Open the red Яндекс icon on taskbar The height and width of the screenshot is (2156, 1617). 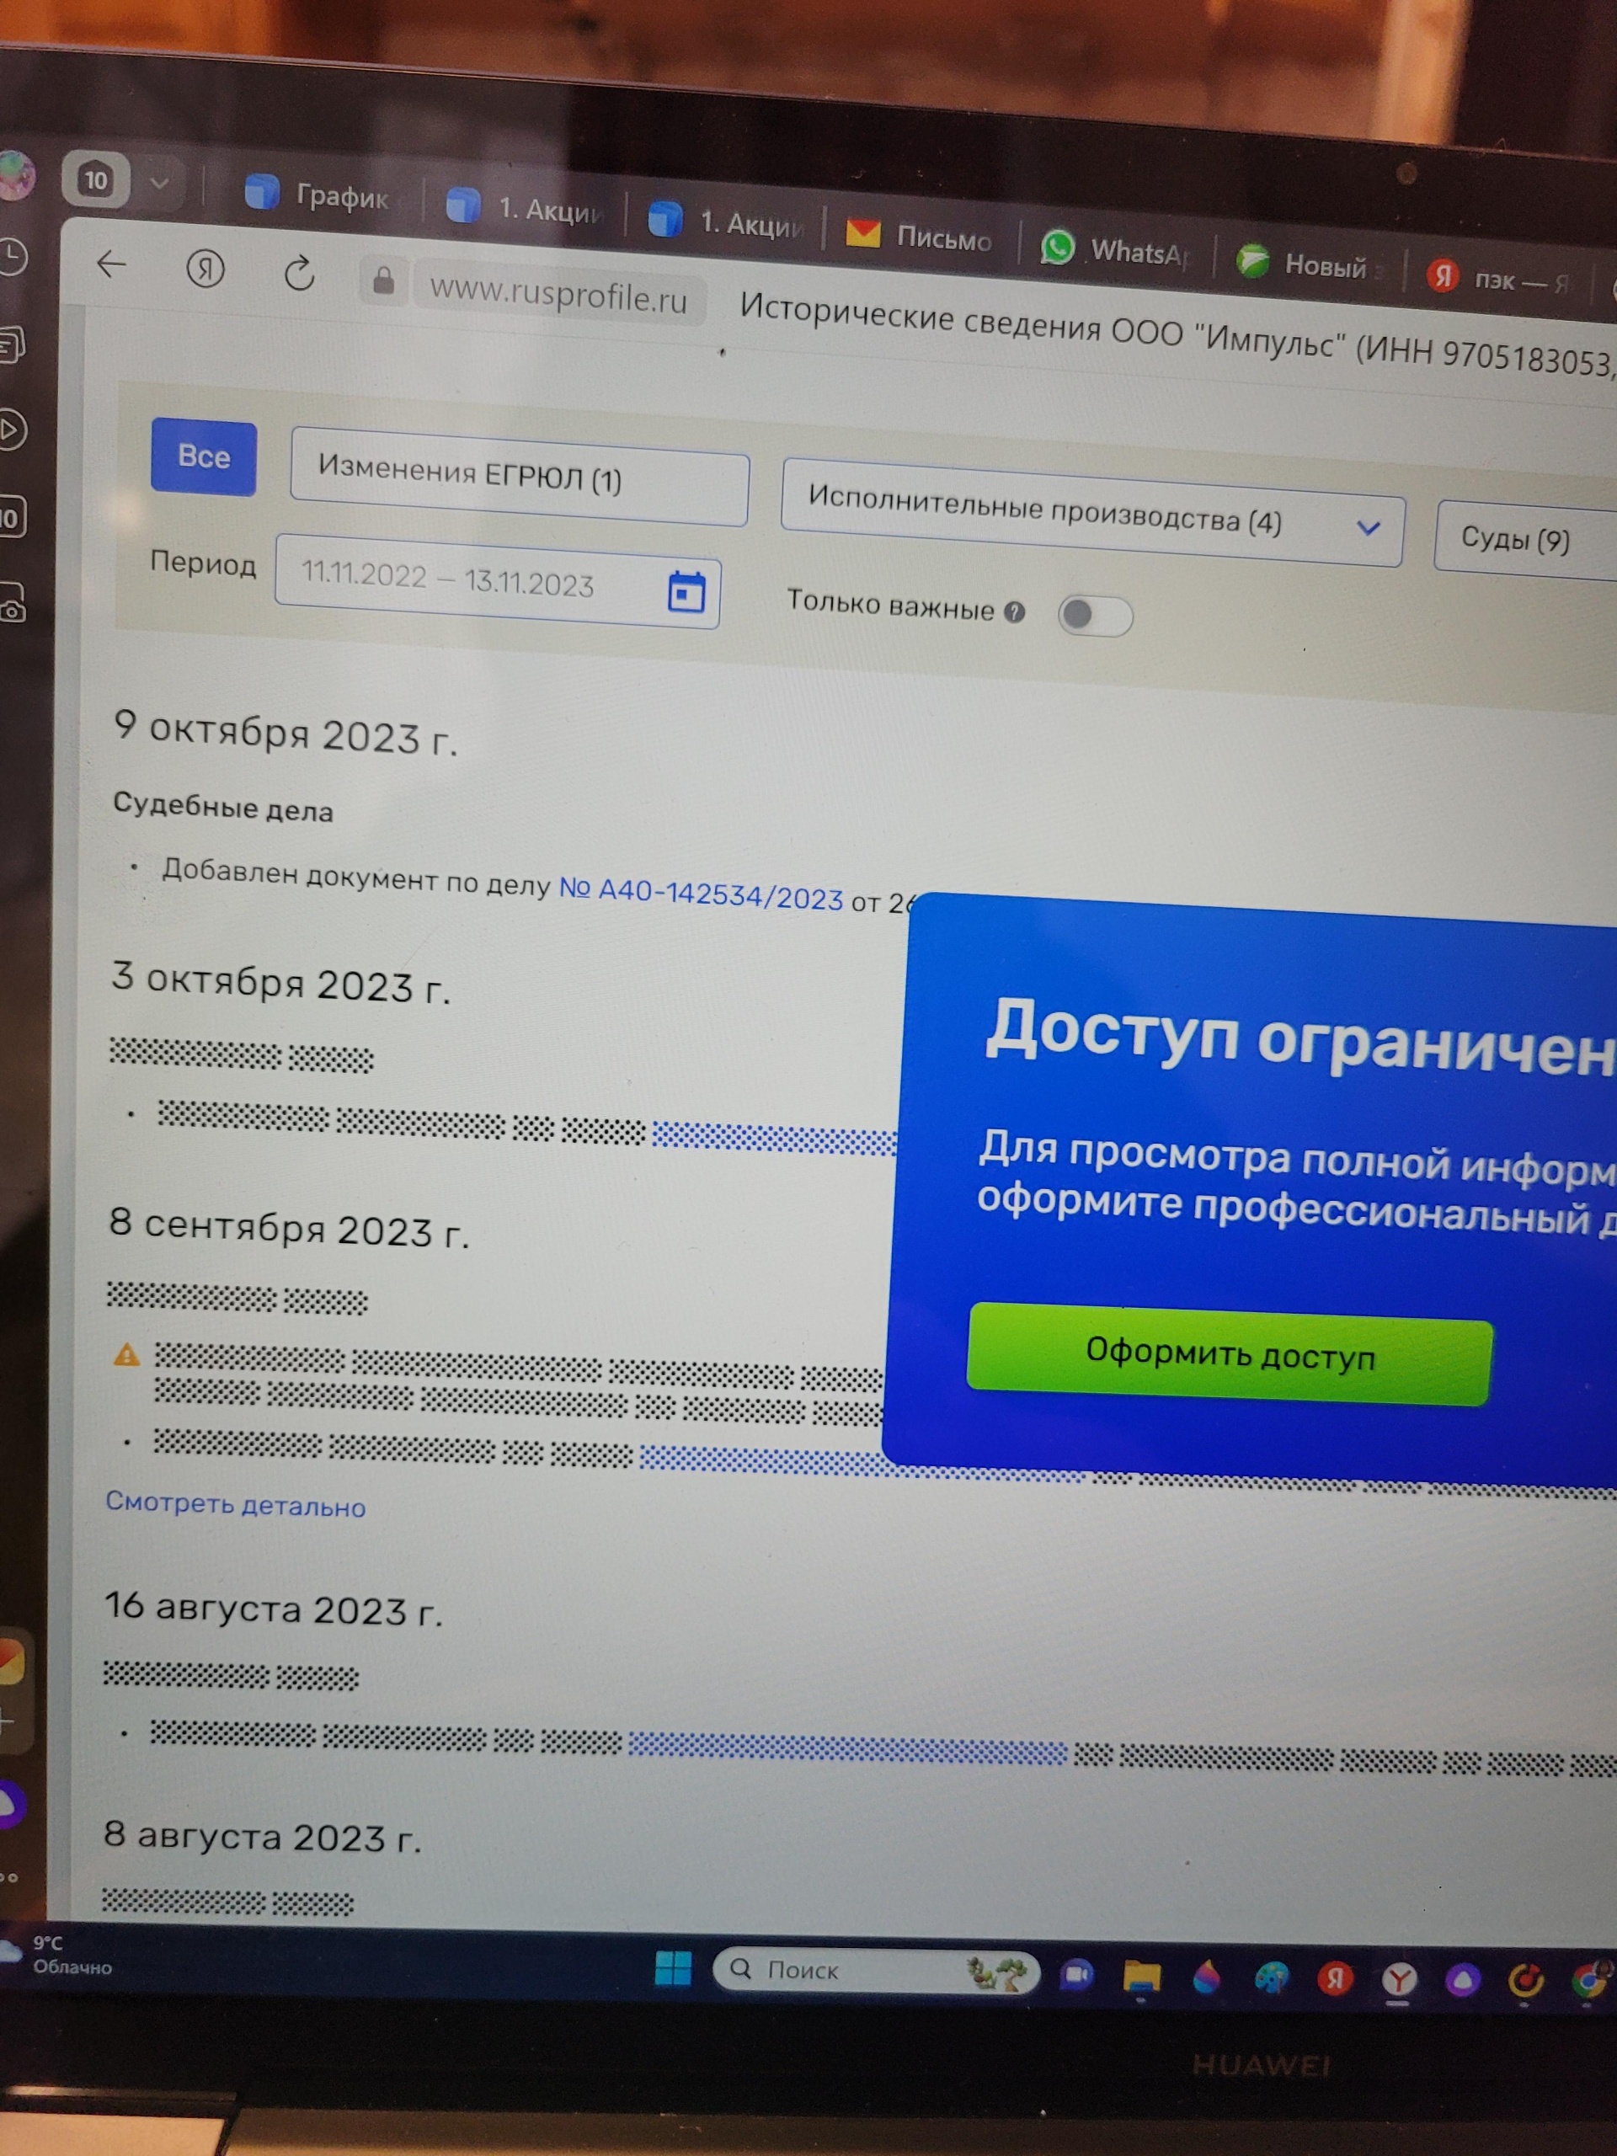tap(1334, 1978)
